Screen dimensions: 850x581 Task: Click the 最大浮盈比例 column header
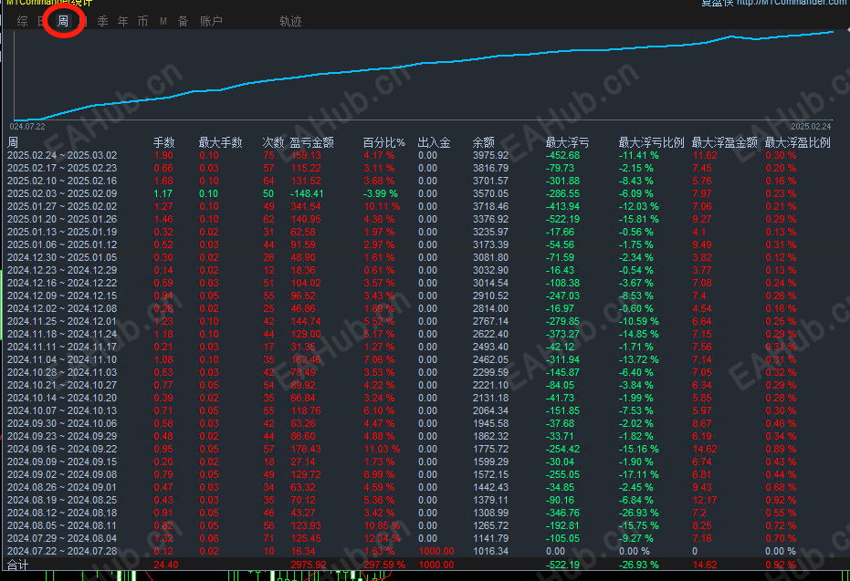[x=797, y=142]
